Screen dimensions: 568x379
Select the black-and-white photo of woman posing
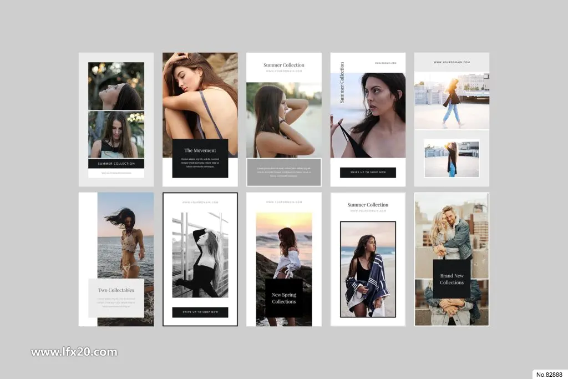pyautogui.click(x=200, y=255)
